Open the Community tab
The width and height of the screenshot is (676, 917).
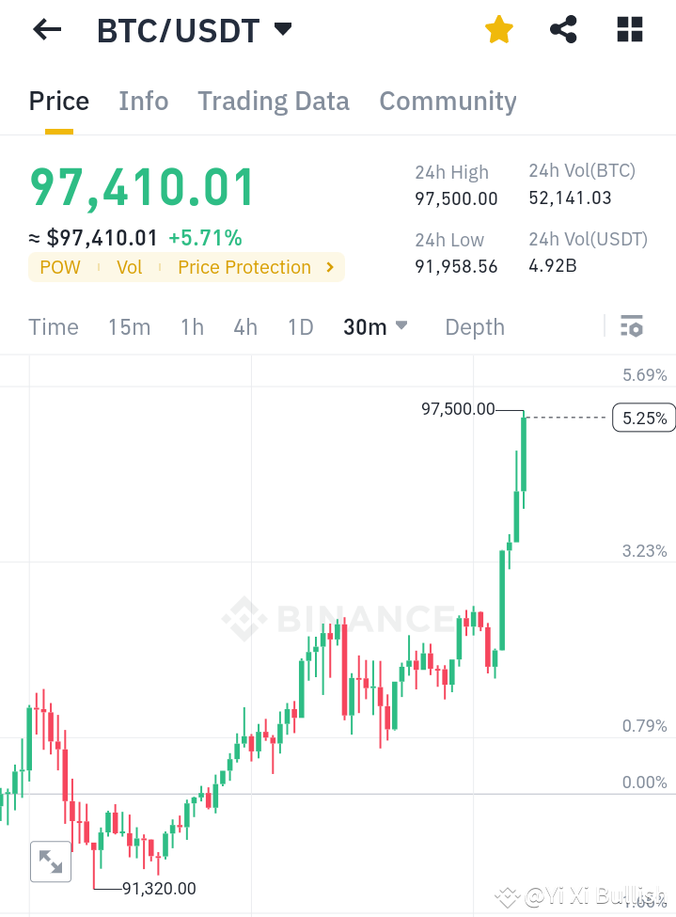tap(448, 101)
